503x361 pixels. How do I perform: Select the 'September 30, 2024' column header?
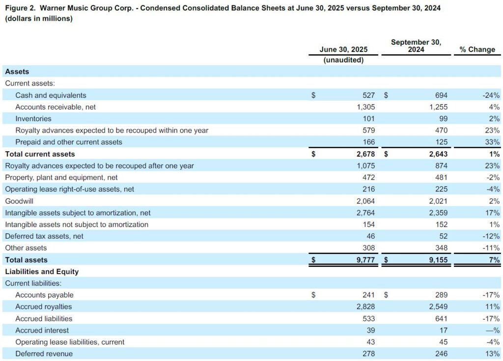(416, 46)
